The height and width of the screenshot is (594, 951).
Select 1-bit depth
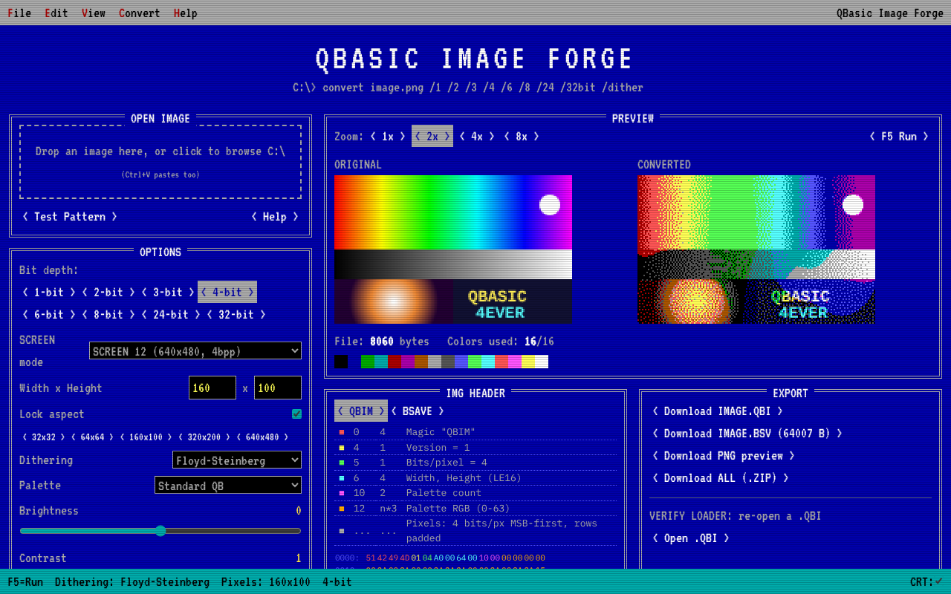(x=49, y=292)
